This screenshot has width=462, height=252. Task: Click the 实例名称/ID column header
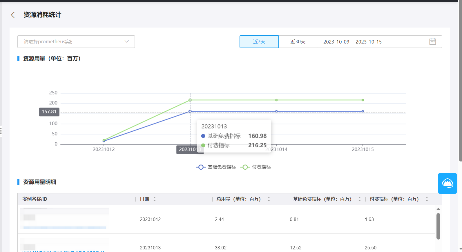pyautogui.click(x=35, y=199)
